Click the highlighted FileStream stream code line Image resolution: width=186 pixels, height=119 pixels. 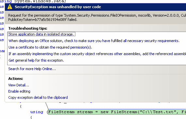pos(117,112)
